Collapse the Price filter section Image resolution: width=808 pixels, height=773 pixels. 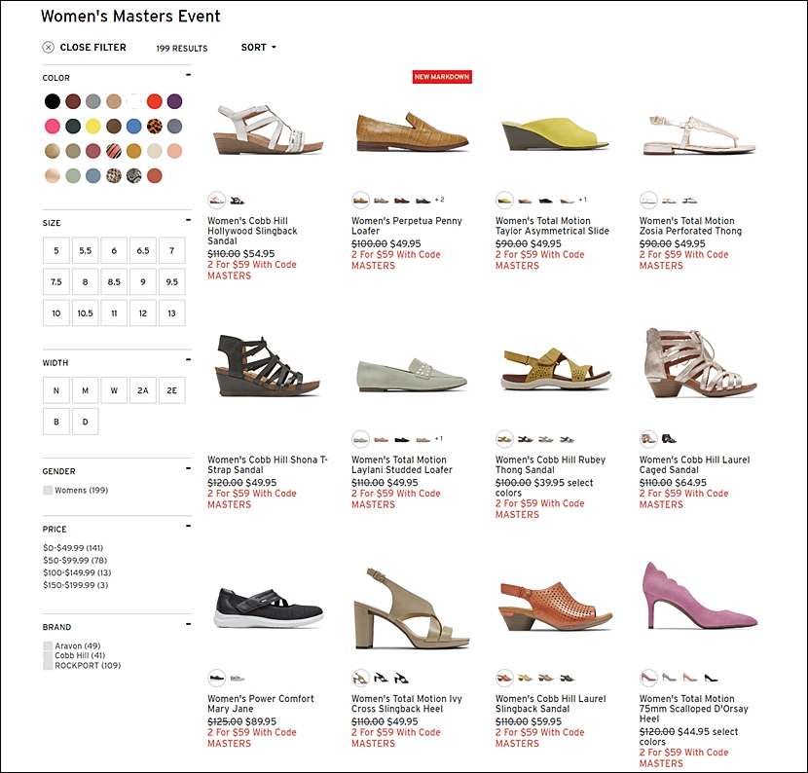(x=188, y=526)
